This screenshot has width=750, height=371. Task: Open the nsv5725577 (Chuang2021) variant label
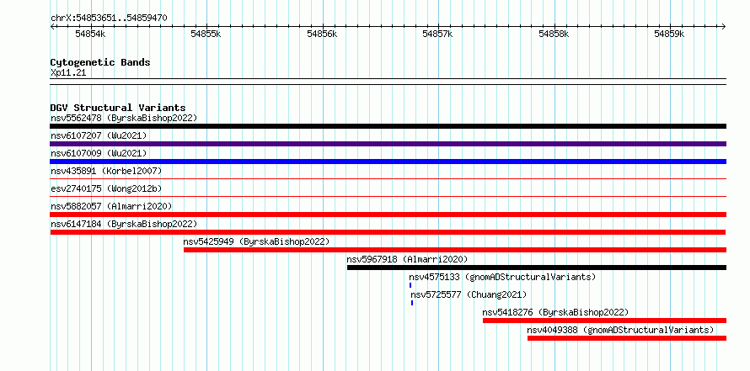469,294
